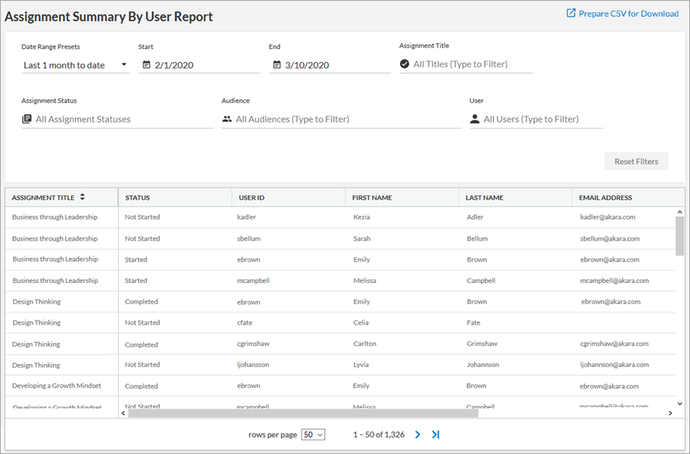The width and height of the screenshot is (690, 454).
Task: Click first name Sarah
Action: [x=362, y=238]
